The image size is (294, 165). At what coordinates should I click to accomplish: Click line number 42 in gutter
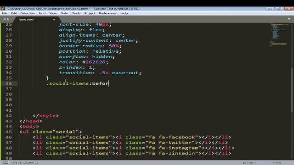9,115
